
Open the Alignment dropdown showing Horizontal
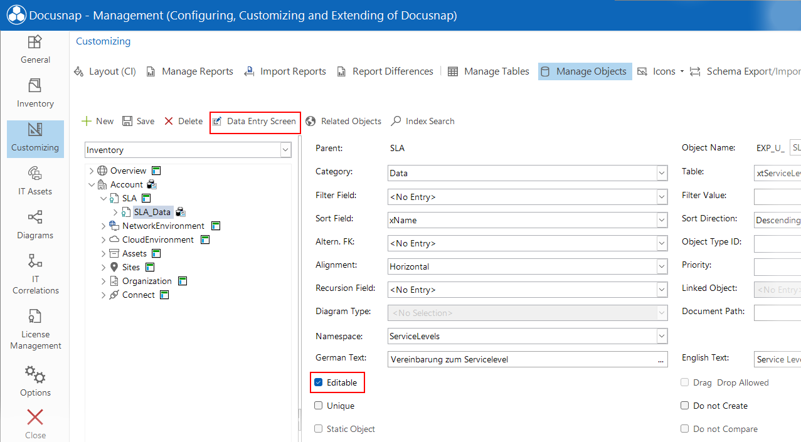click(x=662, y=266)
